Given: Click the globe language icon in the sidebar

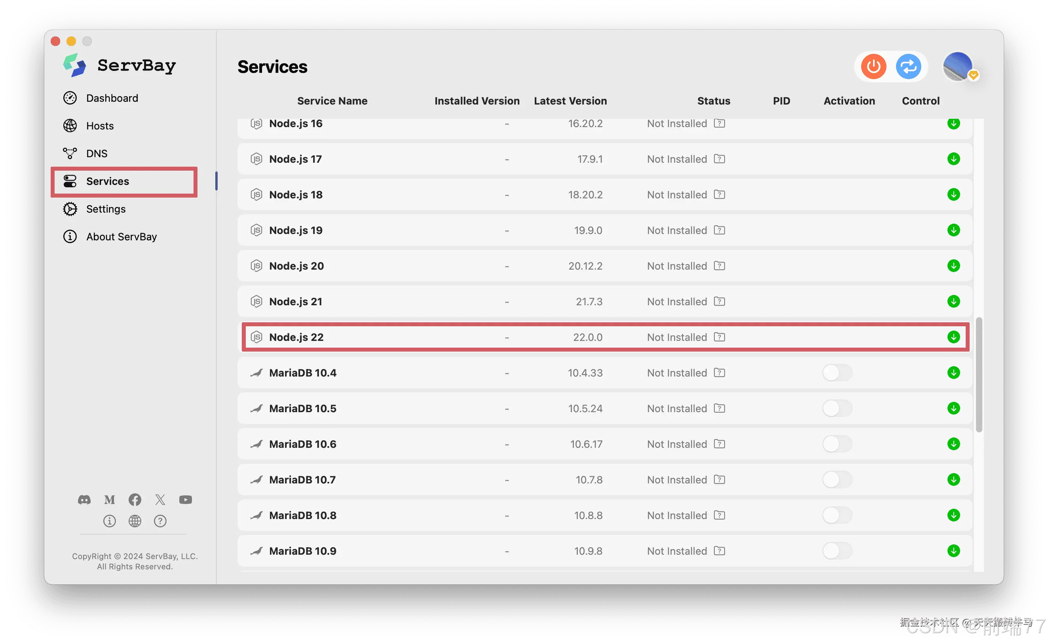Looking at the screenshot, I should coord(135,521).
